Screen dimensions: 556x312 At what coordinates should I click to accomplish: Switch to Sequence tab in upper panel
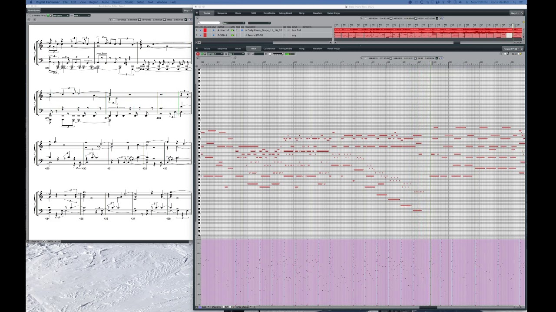click(x=222, y=13)
